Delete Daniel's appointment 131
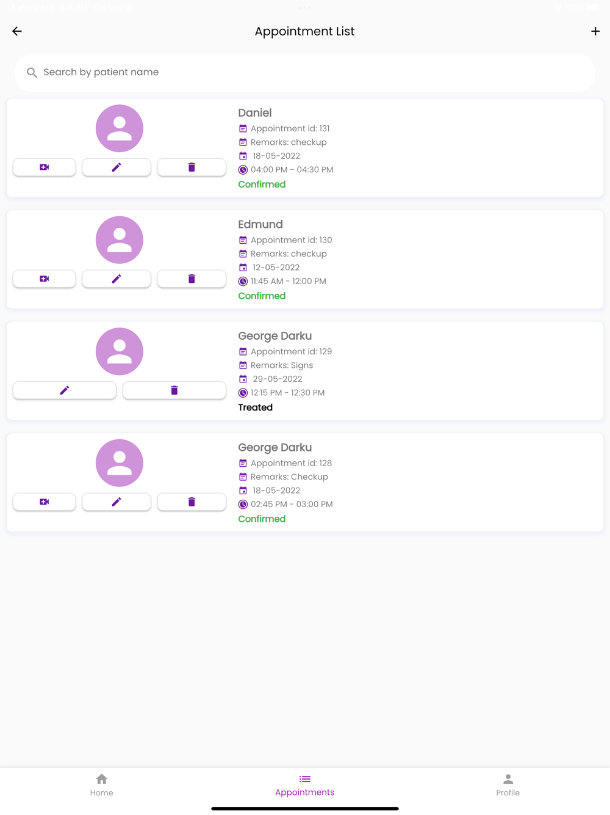The image size is (610, 815). [192, 167]
